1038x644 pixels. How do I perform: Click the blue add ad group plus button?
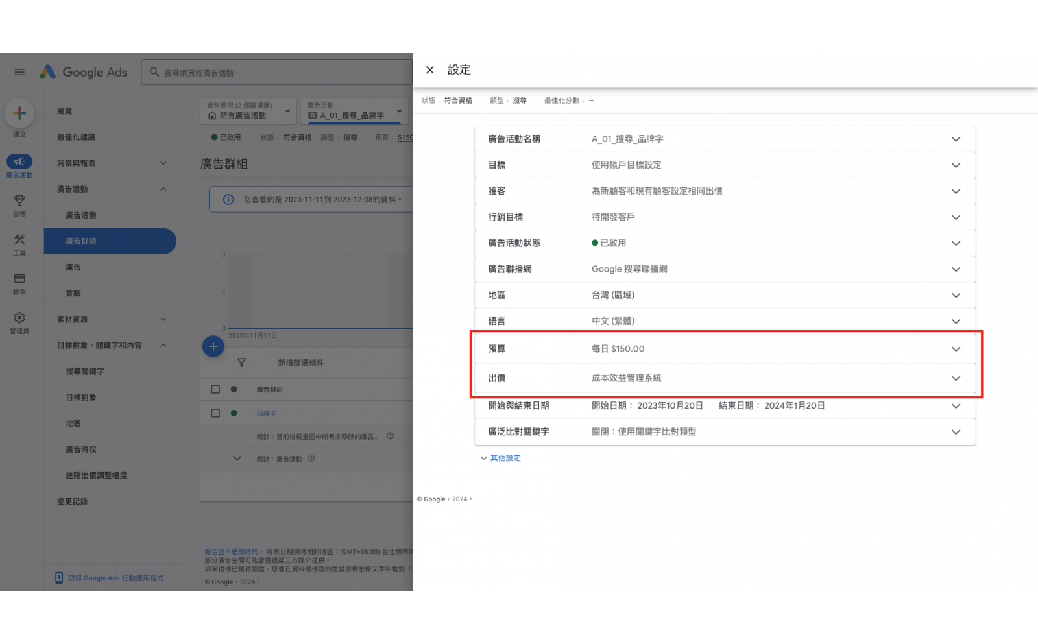(x=213, y=346)
